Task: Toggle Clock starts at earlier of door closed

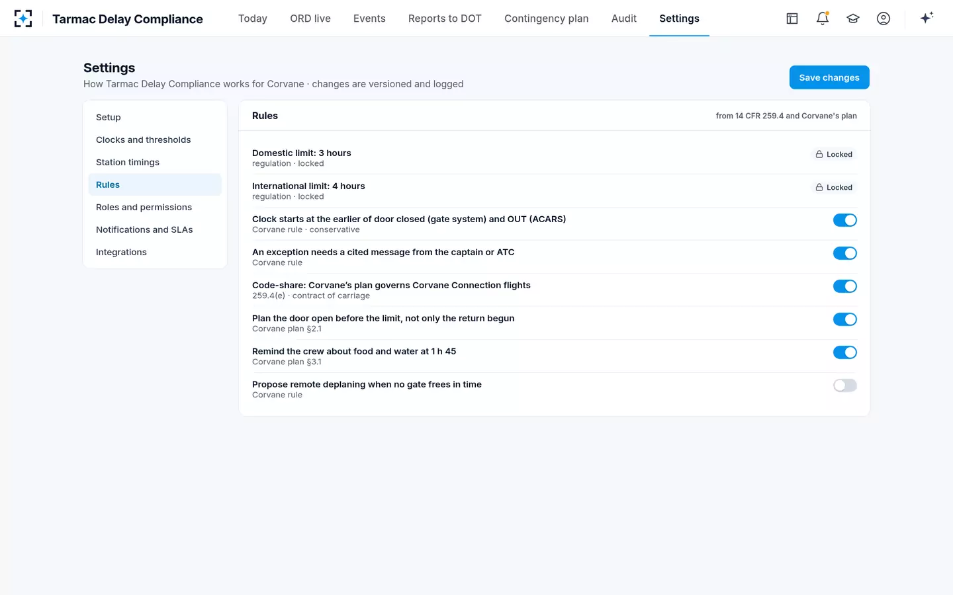Action: tap(845, 220)
